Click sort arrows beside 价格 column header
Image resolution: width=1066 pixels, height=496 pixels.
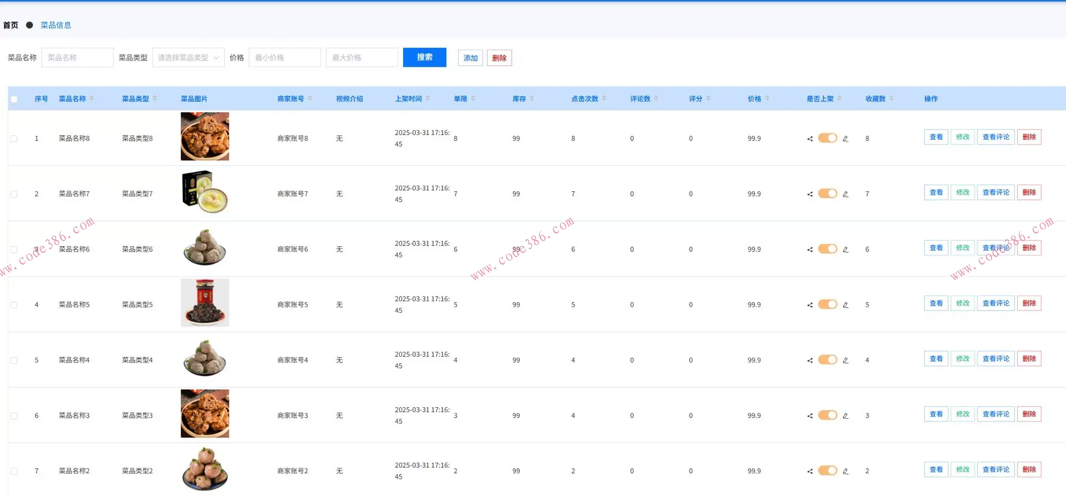tap(767, 99)
